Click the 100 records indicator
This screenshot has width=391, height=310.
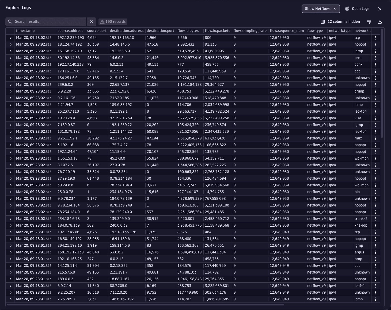[113, 21]
